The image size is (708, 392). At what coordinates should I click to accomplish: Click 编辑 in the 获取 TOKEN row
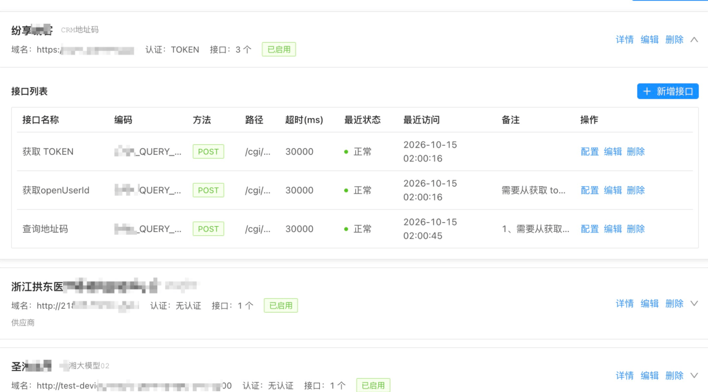613,152
